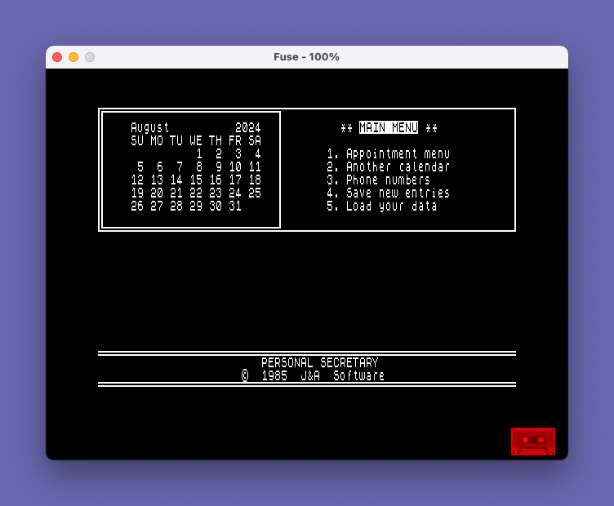Select day 30 in the calendar
614x506 pixels.
point(216,206)
